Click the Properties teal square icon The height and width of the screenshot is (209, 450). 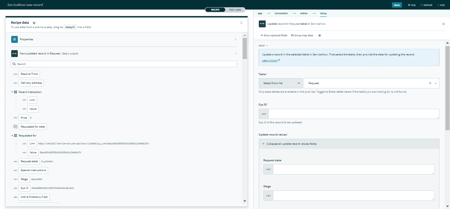point(15,40)
